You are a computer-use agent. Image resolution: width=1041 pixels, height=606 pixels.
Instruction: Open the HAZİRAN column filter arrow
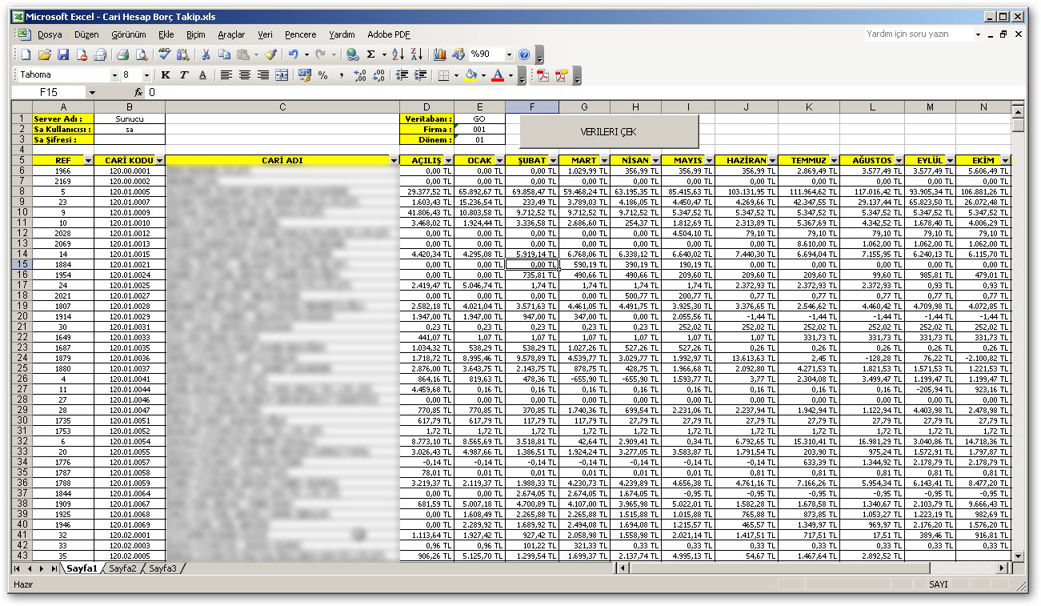tap(772, 161)
